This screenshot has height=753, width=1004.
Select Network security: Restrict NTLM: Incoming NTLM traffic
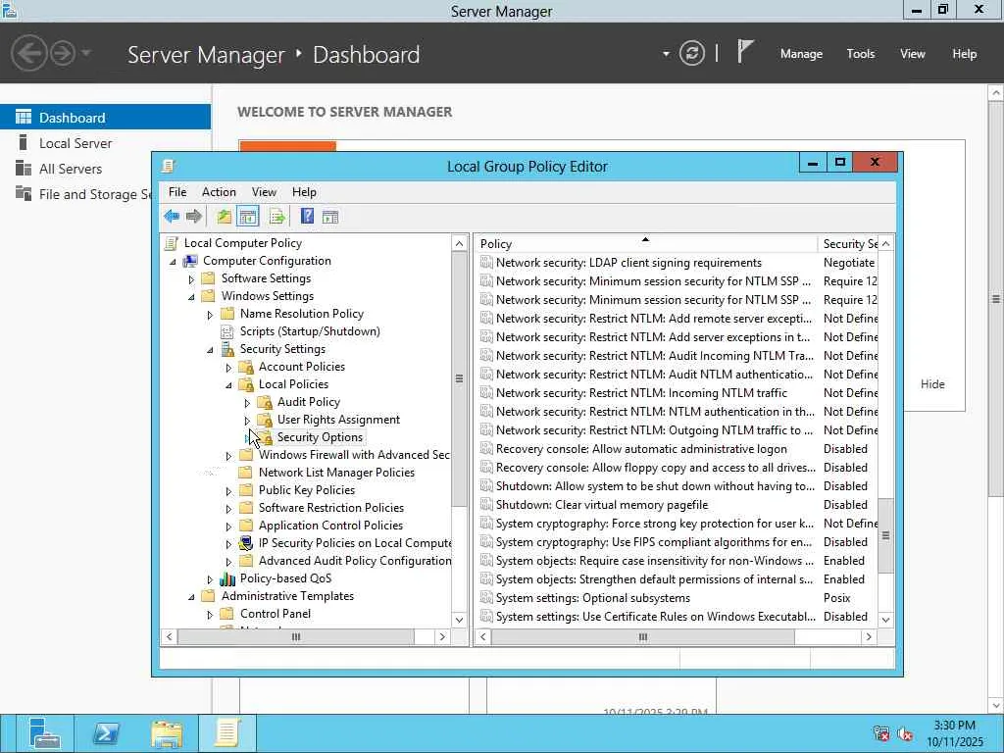coord(641,393)
